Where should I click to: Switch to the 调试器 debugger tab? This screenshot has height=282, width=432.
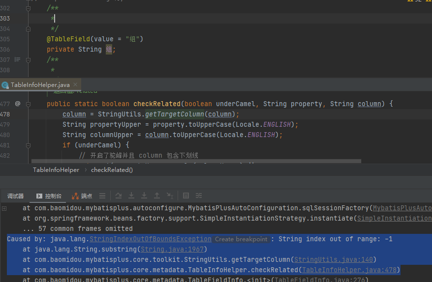point(15,196)
